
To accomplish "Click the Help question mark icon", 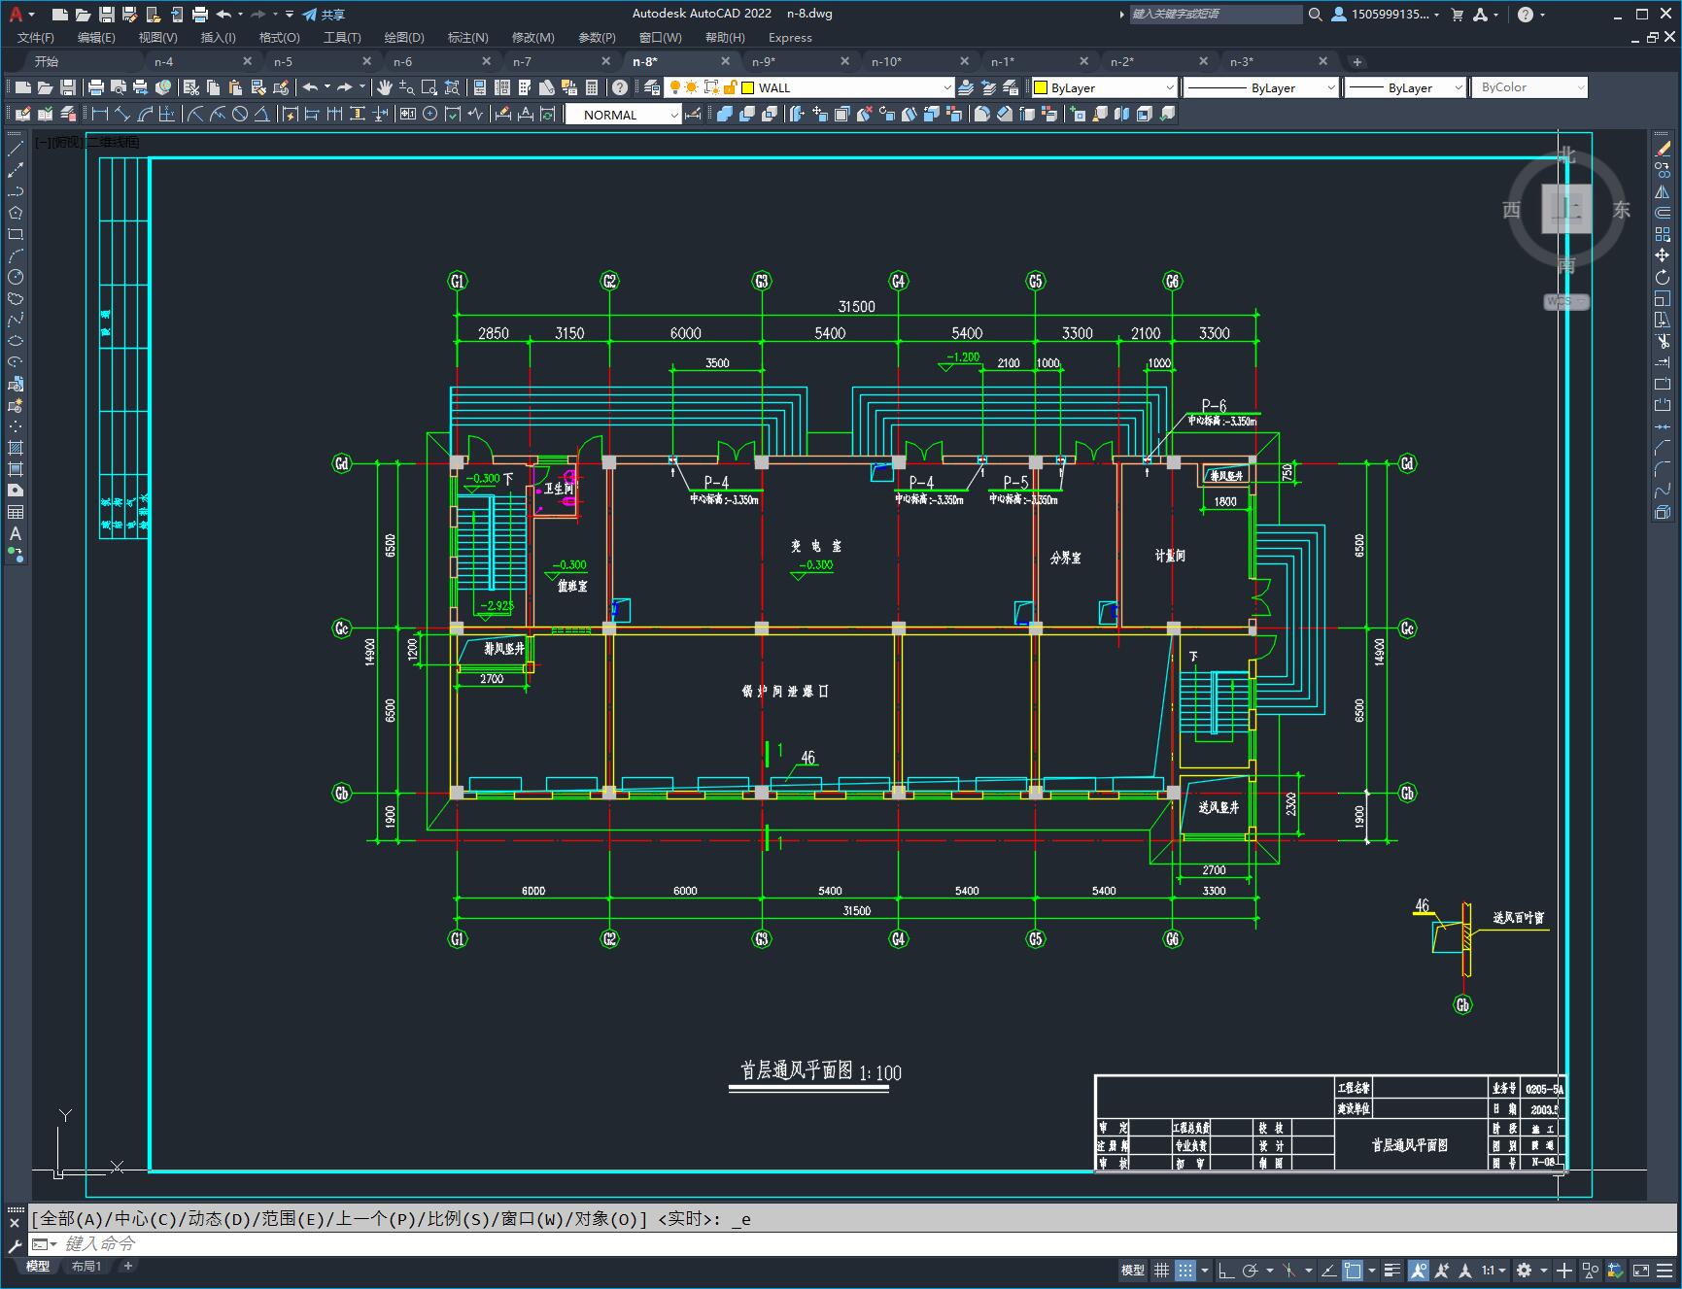I will click(x=620, y=87).
